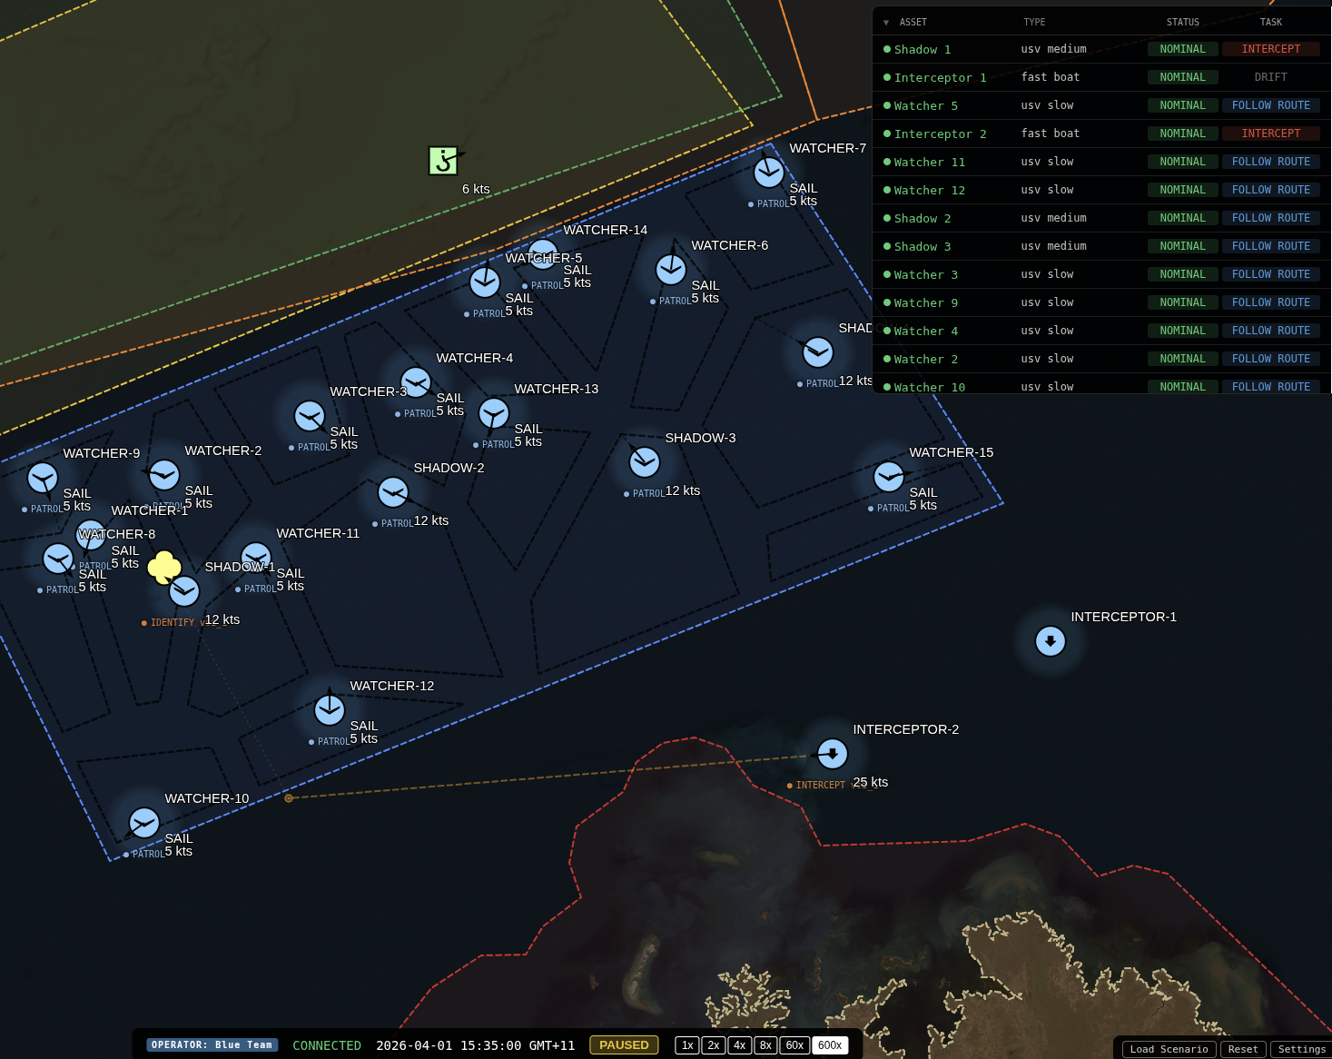Select Shadow 1 row in asset list

pos(1101,49)
